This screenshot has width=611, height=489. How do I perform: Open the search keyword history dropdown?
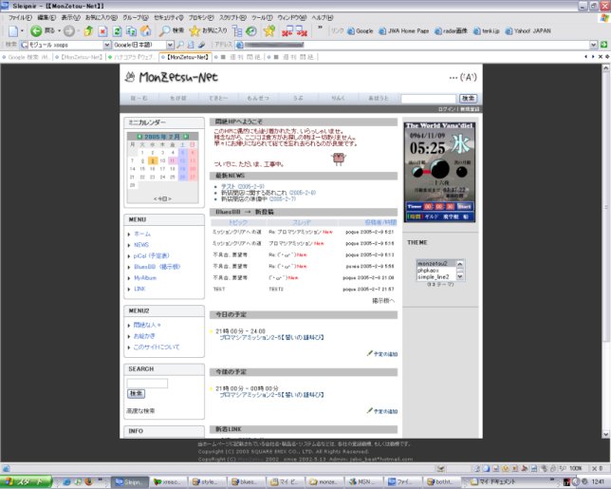click(107, 45)
